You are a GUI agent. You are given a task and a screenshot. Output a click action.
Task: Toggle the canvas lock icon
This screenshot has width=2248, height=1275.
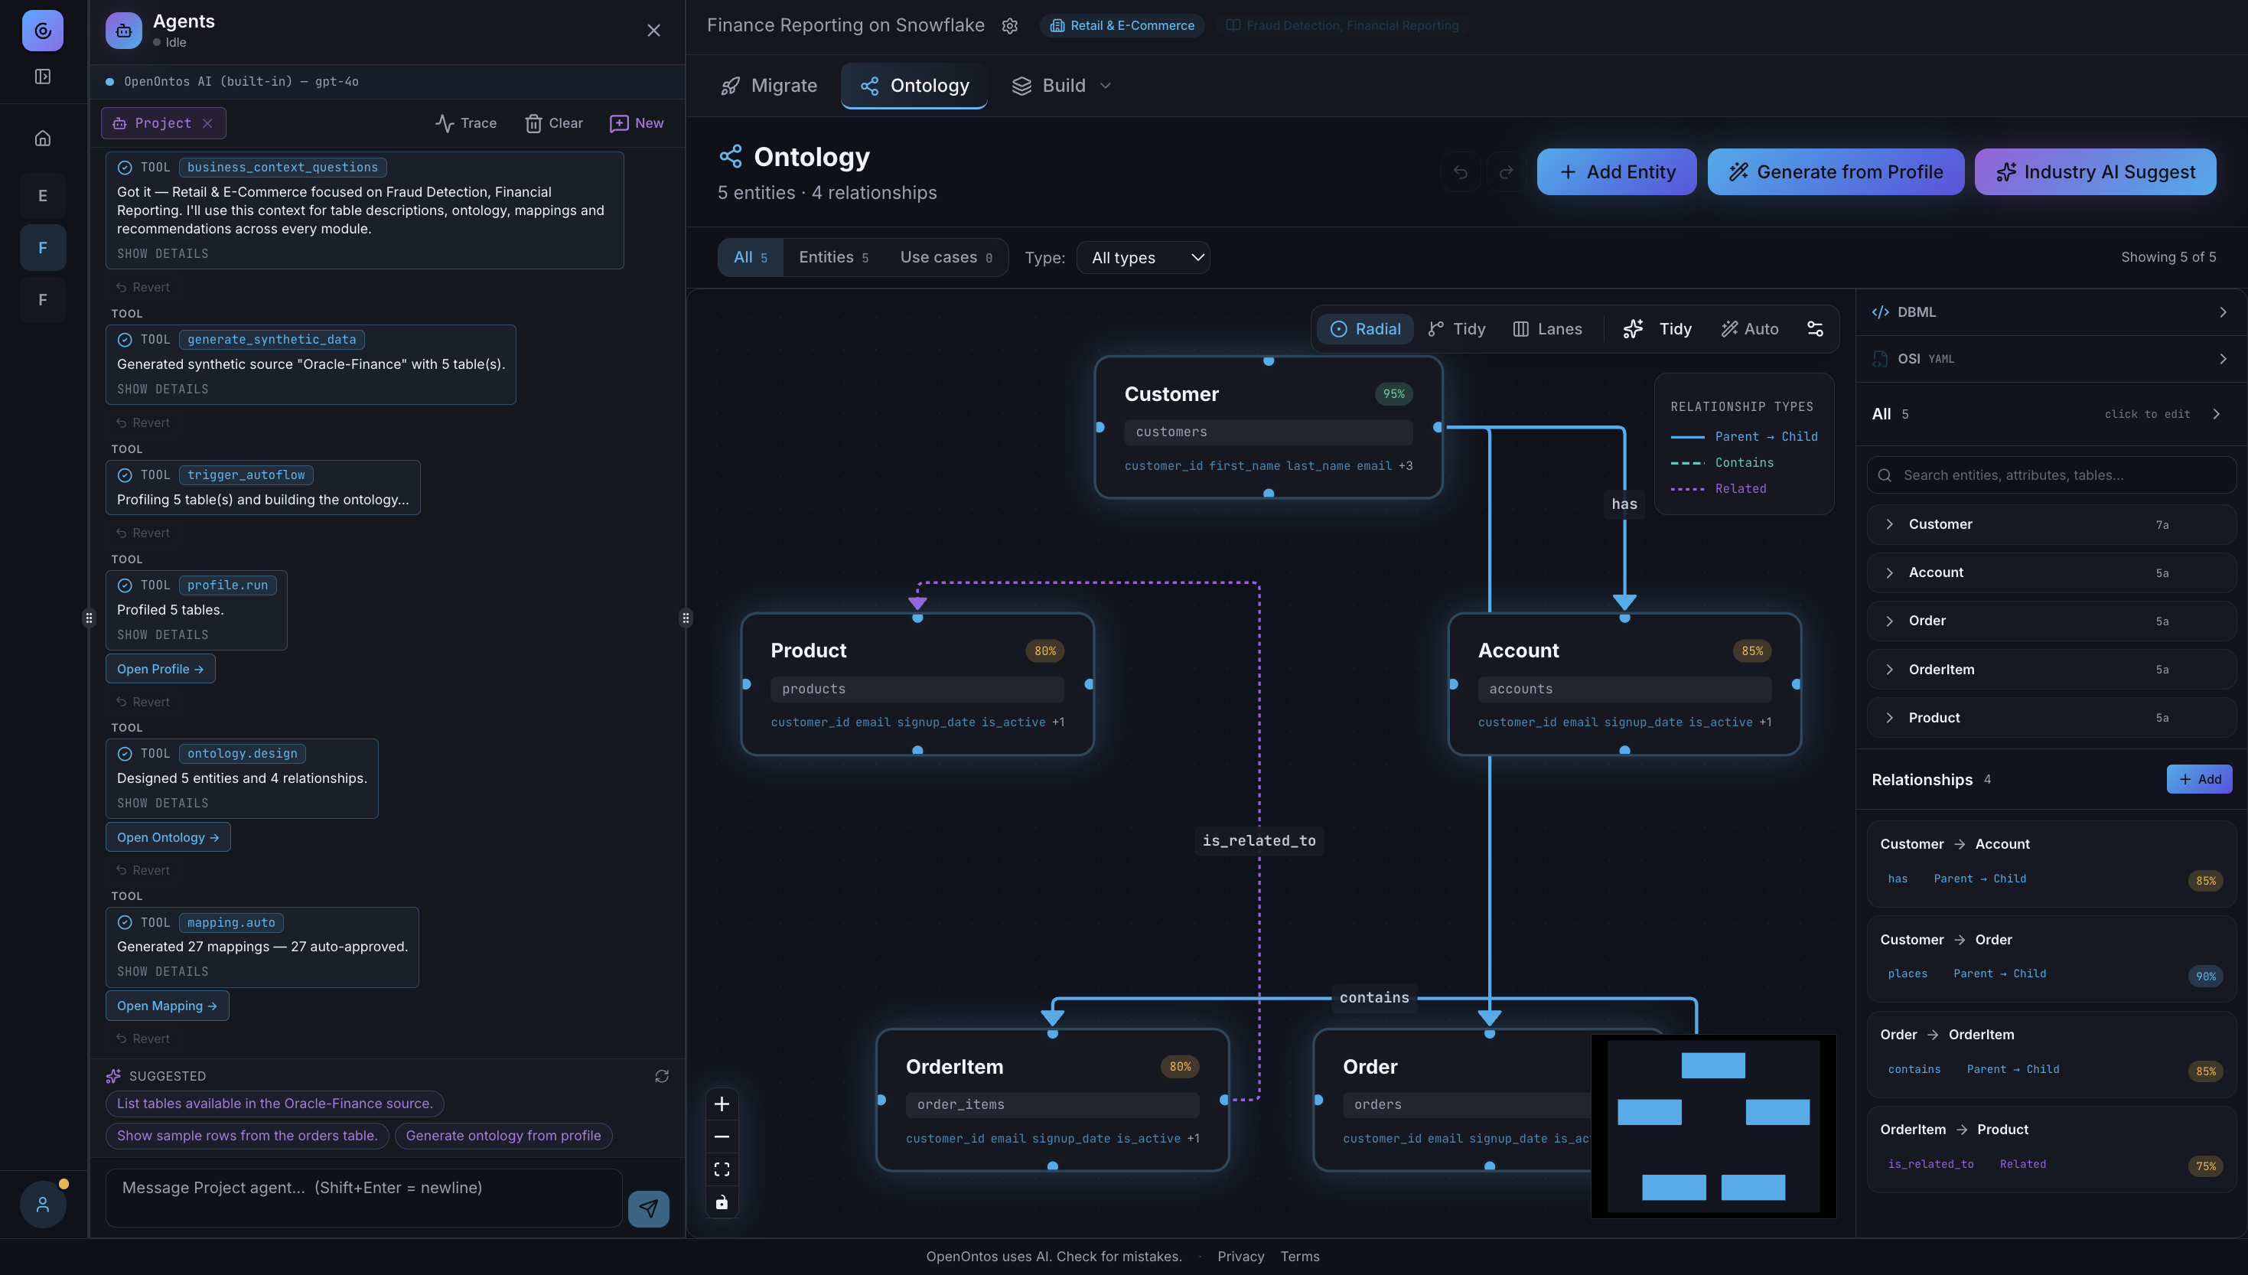[722, 1202]
